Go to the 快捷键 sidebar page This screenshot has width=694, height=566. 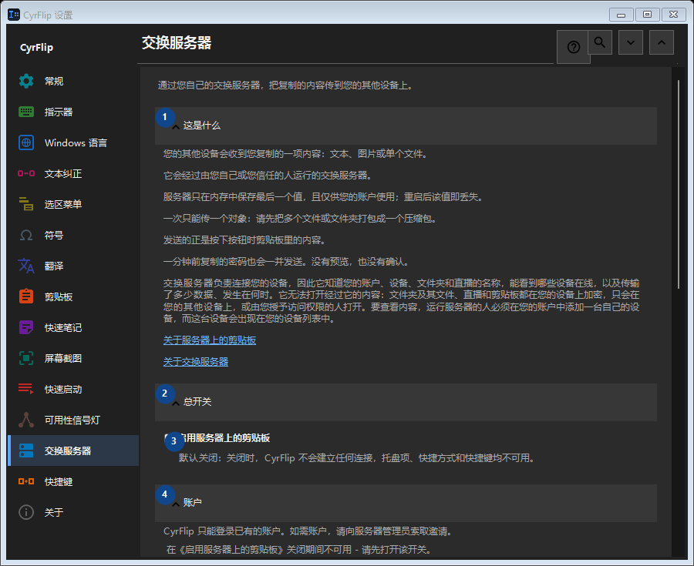pyautogui.click(x=73, y=481)
